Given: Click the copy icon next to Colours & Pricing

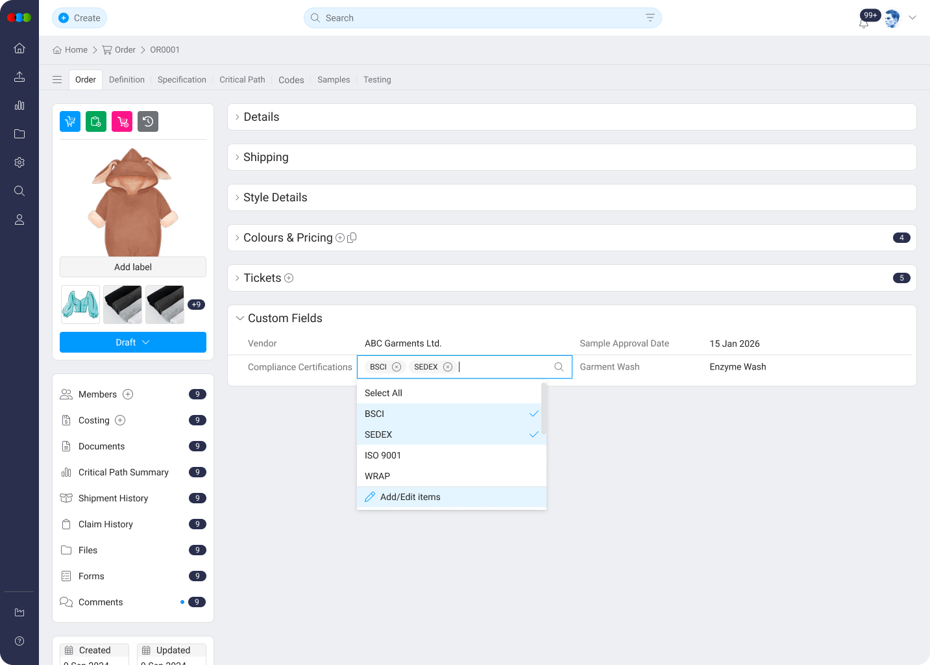Looking at the screenshot, I should coord(352,238).
